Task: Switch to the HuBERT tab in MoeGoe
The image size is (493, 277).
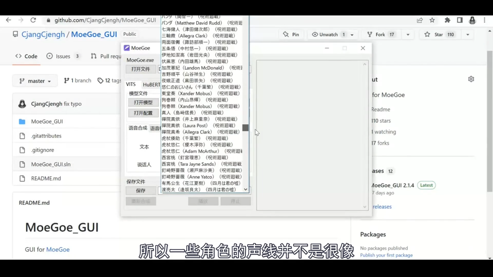Action: pos(151,85)
